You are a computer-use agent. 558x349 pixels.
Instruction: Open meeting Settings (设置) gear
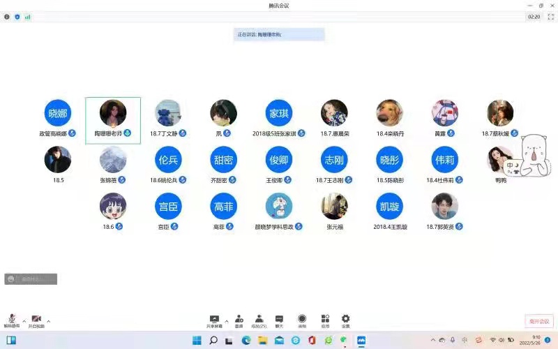(x=345, y=320)
